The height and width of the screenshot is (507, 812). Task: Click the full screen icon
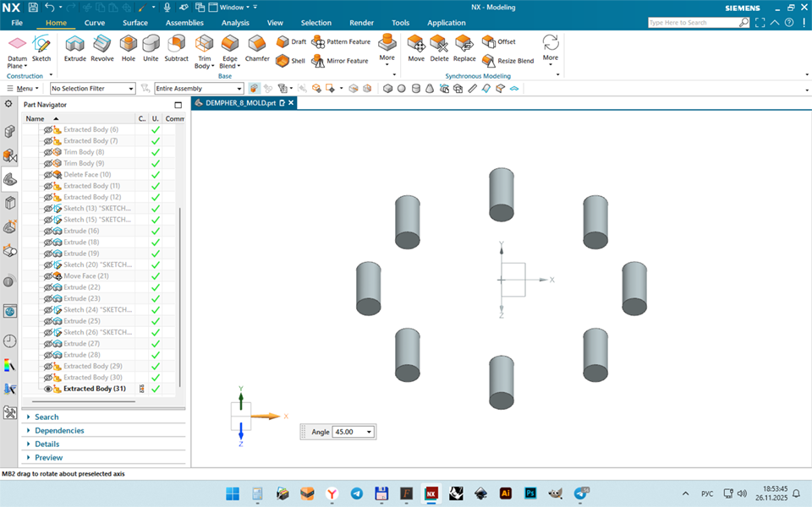click(760, 23)
